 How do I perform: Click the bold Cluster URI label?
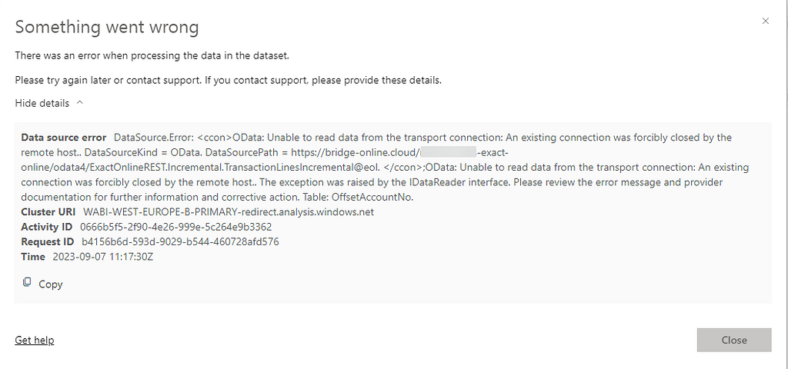48,211
